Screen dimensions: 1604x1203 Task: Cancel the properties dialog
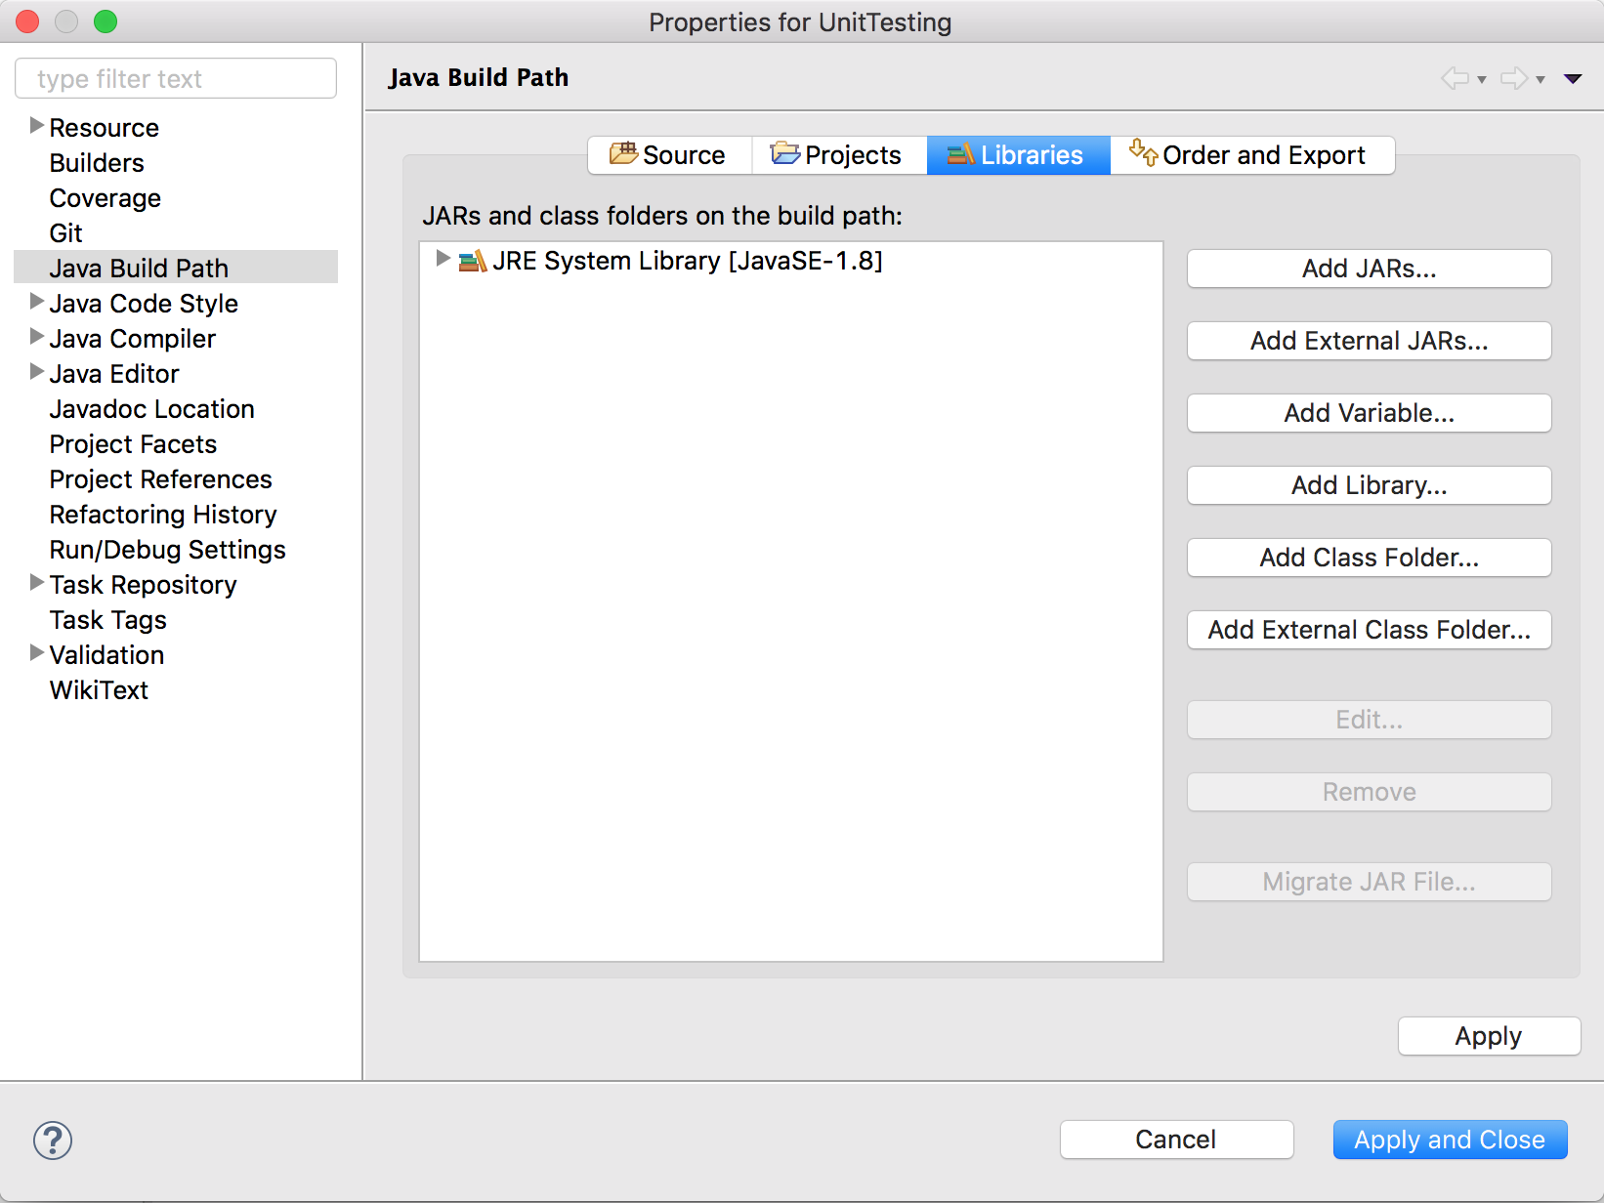[x=1176, y=1139]
